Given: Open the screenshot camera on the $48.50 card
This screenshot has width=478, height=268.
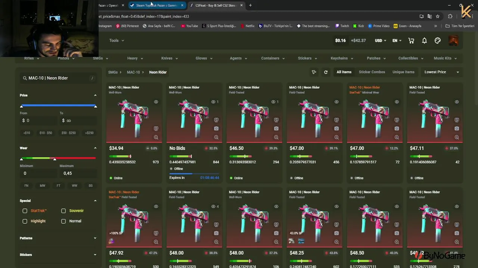Looking at the screenshot, I should click(x=397, y=233).
